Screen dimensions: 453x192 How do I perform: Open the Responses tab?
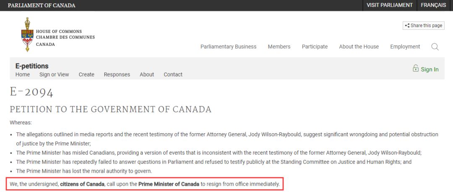[117, 74]
